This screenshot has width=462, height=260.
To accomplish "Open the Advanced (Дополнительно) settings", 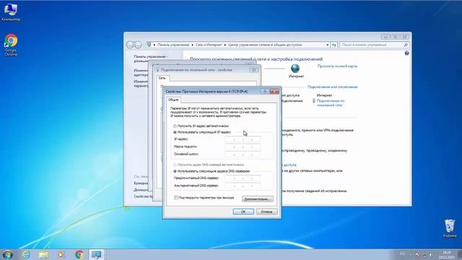I will tap(258, 199).
